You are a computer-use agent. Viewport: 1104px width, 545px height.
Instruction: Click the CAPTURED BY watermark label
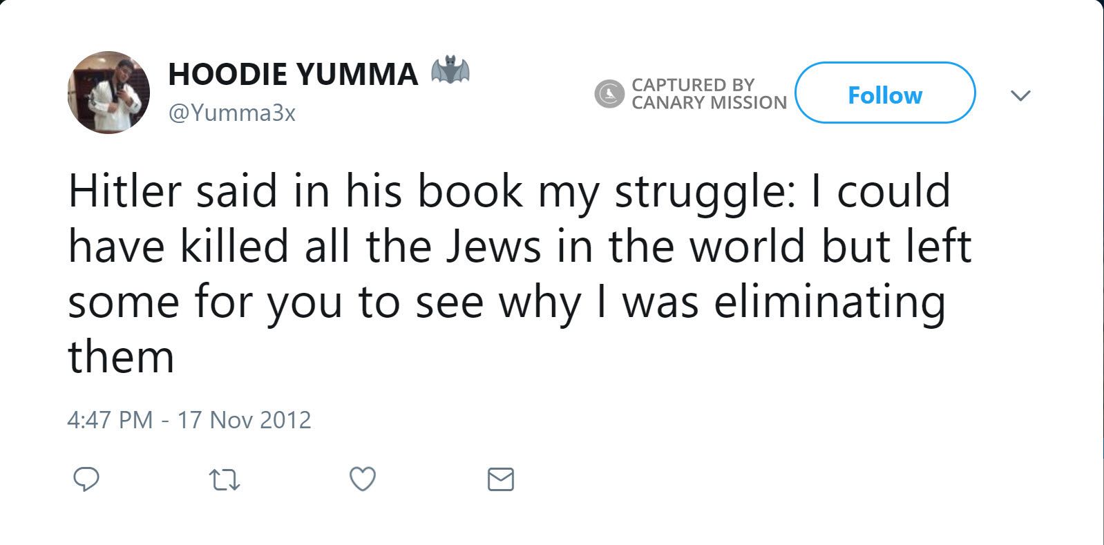[692, 84]
